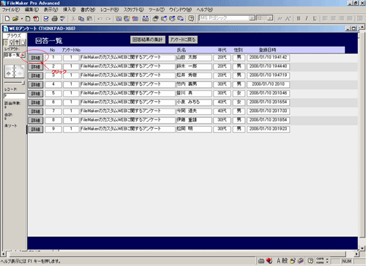Viewport: 366px width, 266px height.
Task: Toggle bold formatting button
Action: [x=299, y=18]
